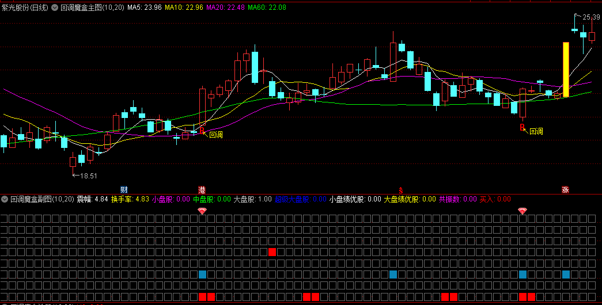Click the 紫光股份(日线) chart title
Screen dimensions: 602x305
click(25, 7)
